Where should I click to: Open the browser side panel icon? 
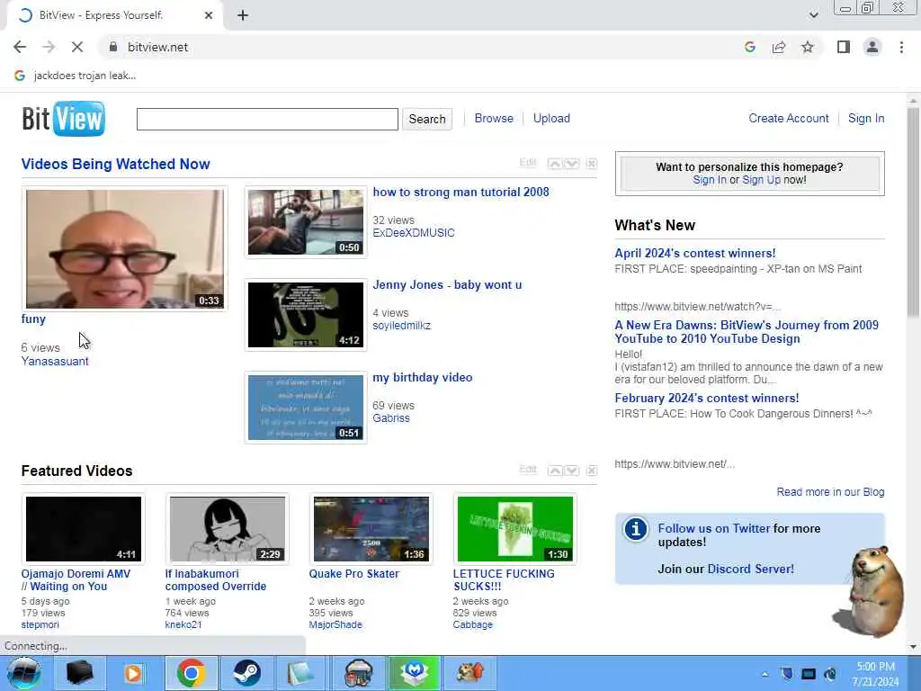tap(844, 47)
